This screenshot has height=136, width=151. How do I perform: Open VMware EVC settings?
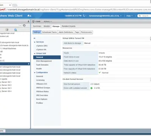point(42,84)
